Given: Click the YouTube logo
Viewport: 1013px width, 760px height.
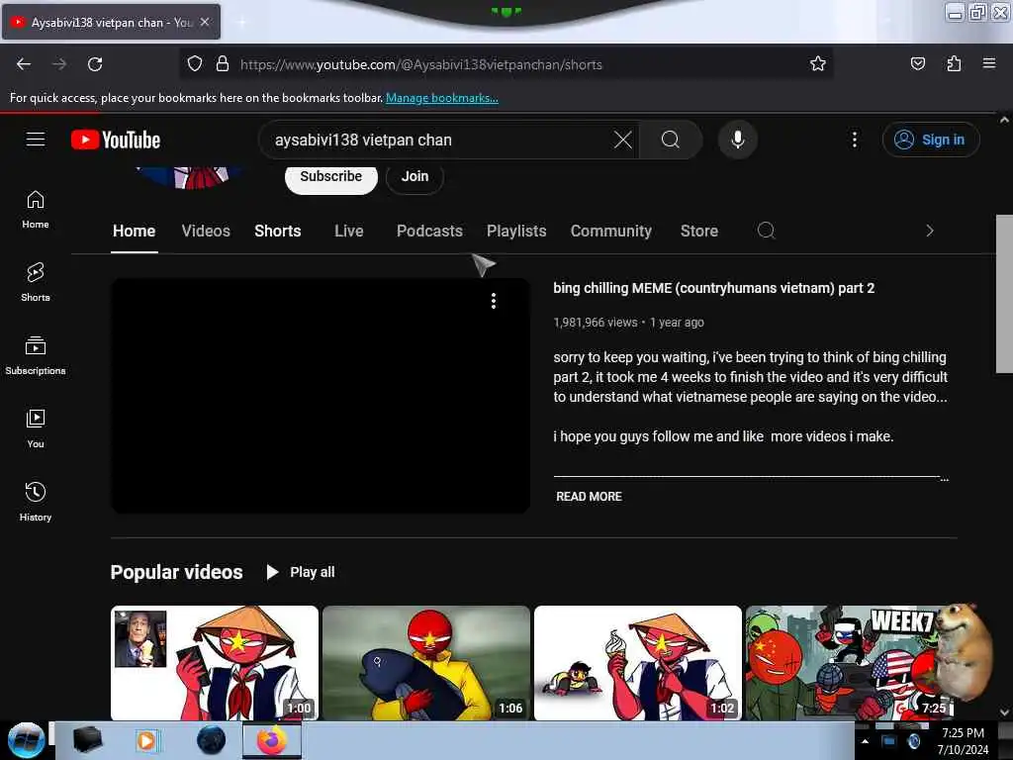Looking at the screenshot, I should [116, 140].
